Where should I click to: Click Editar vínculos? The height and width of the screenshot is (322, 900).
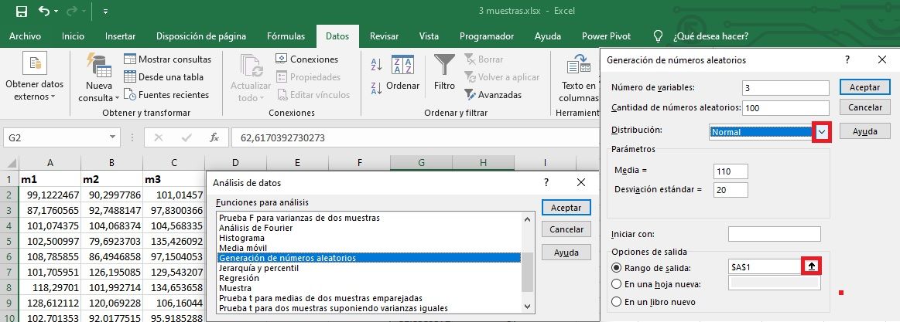(x=313, y=94)
